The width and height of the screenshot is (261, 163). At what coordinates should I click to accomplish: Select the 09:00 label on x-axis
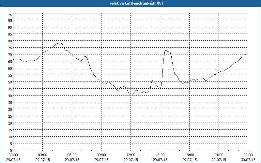(101, 155)
